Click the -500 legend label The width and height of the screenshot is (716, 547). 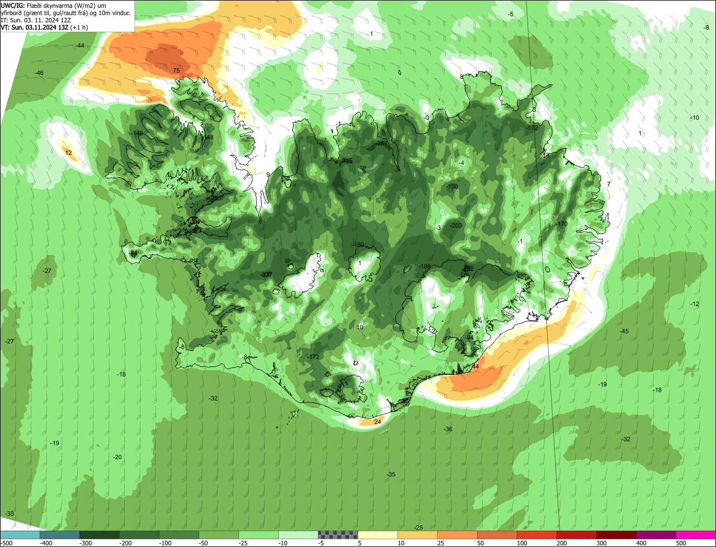[x=7, y=543]
